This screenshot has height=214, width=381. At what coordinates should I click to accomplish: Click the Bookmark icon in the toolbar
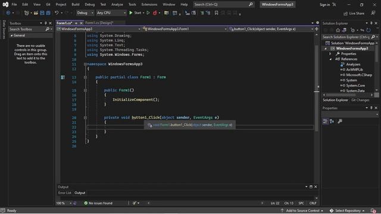pos(216,13)
